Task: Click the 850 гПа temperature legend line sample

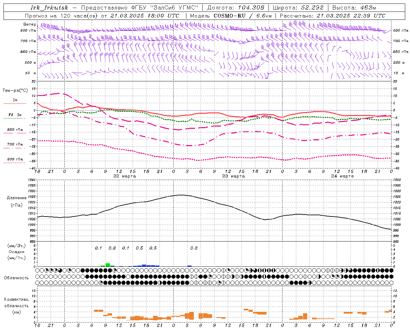Action: pos(14,133)
